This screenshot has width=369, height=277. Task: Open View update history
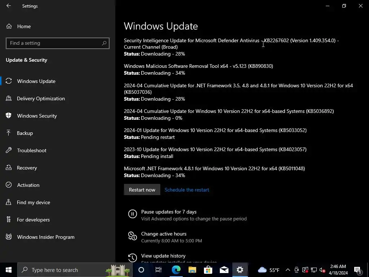(x=163, y=256)
